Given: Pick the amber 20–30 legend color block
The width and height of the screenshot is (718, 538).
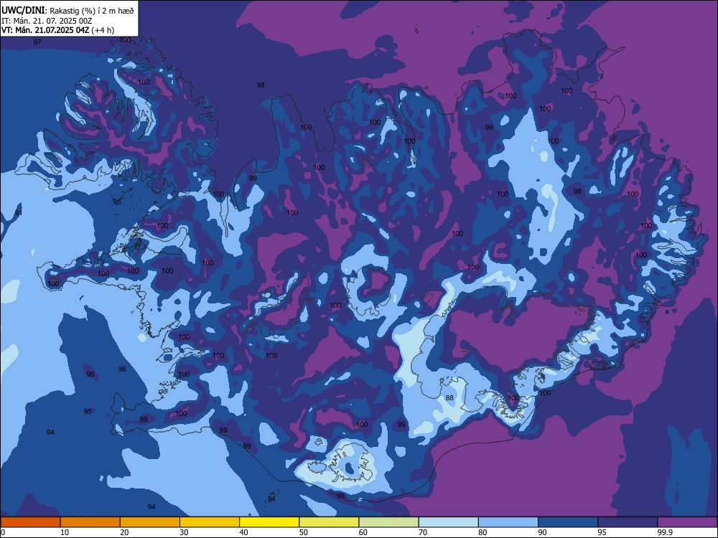Looking at the screenshot, I should [x=150, y=522].
